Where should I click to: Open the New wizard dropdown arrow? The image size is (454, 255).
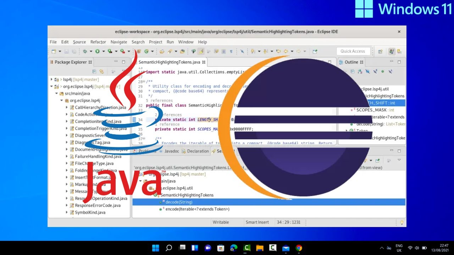coord(60,51)
